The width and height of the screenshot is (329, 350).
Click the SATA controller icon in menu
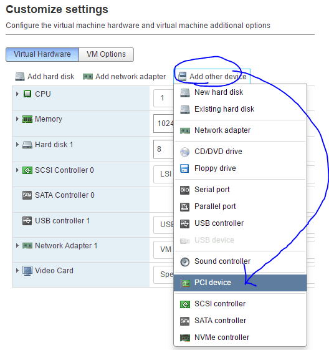tap(185, 321)
